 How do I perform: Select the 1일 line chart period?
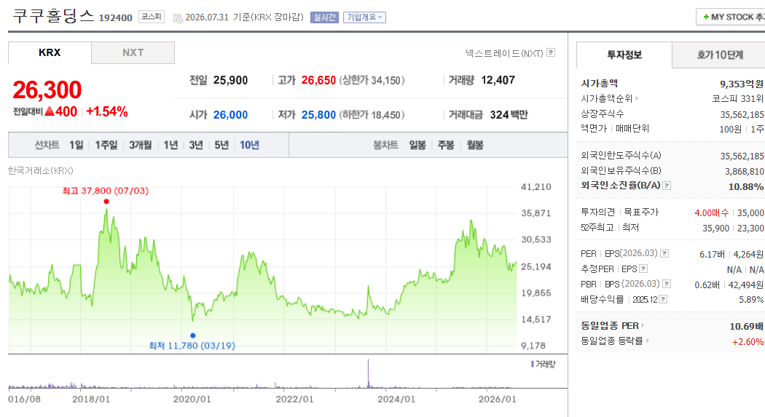pyautogui.click(x=76, y=145)
